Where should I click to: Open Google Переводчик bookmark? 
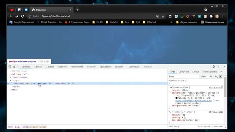pyautogui.click(x=22, y=22)
